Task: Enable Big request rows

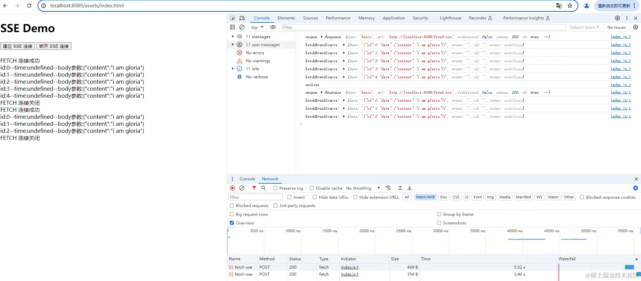Action: pos(232,214)
